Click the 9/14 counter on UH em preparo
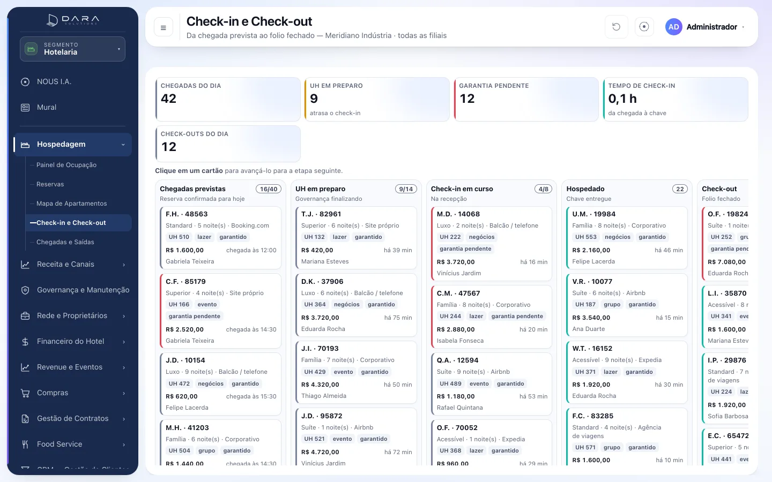This screenshot has height=482, width=772. click(x=406, y=189)
